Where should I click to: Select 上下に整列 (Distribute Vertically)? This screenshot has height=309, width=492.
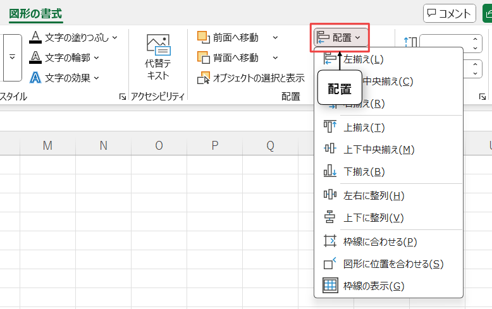(x=373, y=217)
